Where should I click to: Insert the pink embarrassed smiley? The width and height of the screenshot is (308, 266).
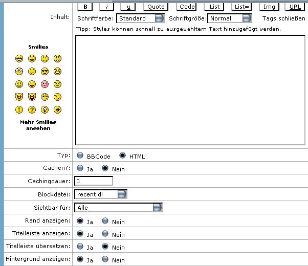(x=45, y=84)
